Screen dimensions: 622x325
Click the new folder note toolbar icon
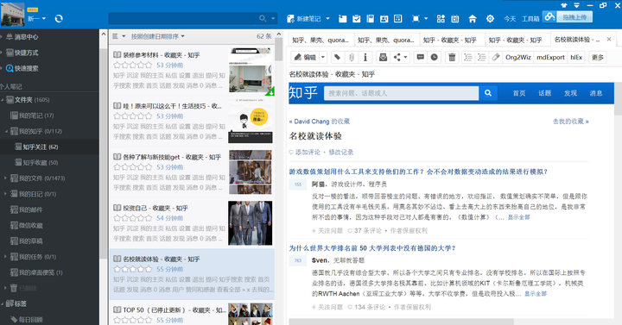[343, 19]
